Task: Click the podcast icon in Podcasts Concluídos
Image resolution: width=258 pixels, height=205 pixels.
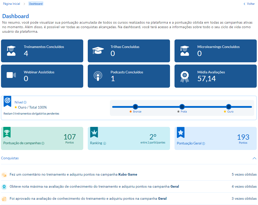Action: click(x=98, y=76)
